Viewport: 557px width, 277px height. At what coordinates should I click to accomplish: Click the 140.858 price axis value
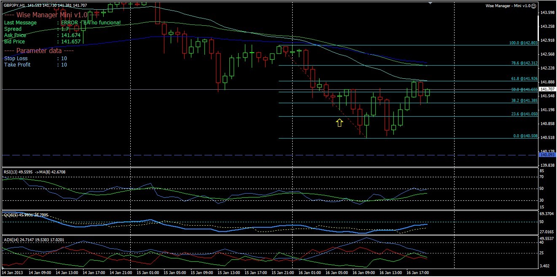point(547,124)
